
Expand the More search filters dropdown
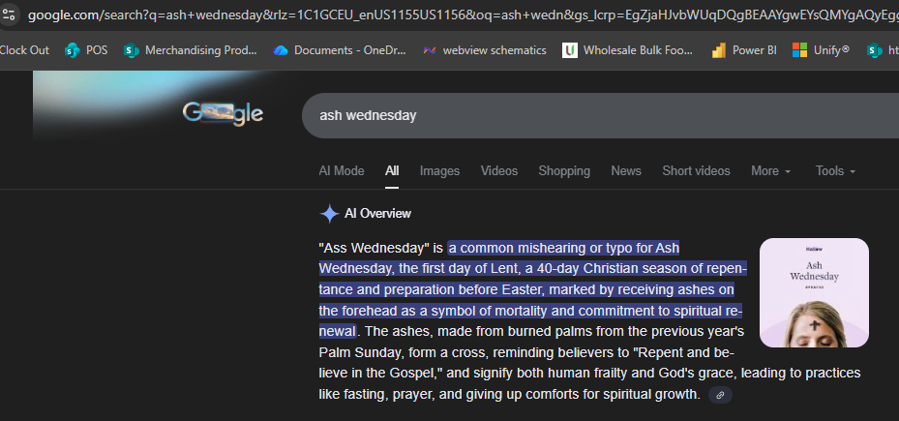tap(770, 171)
